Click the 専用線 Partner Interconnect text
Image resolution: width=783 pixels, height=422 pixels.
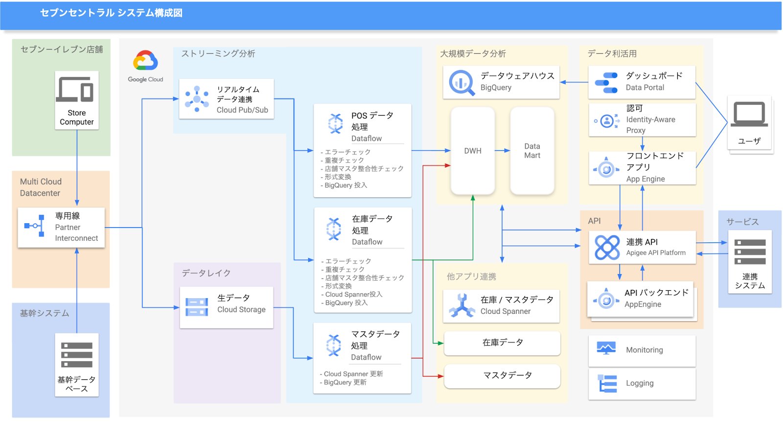(76, 227)
